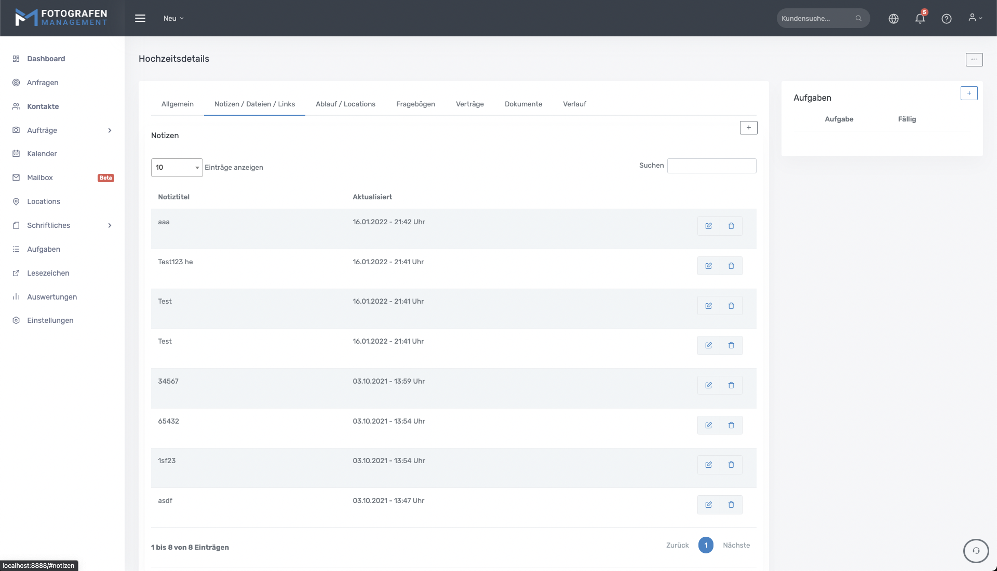
Task: Open the user account dropdown
Action: (975, 18)
